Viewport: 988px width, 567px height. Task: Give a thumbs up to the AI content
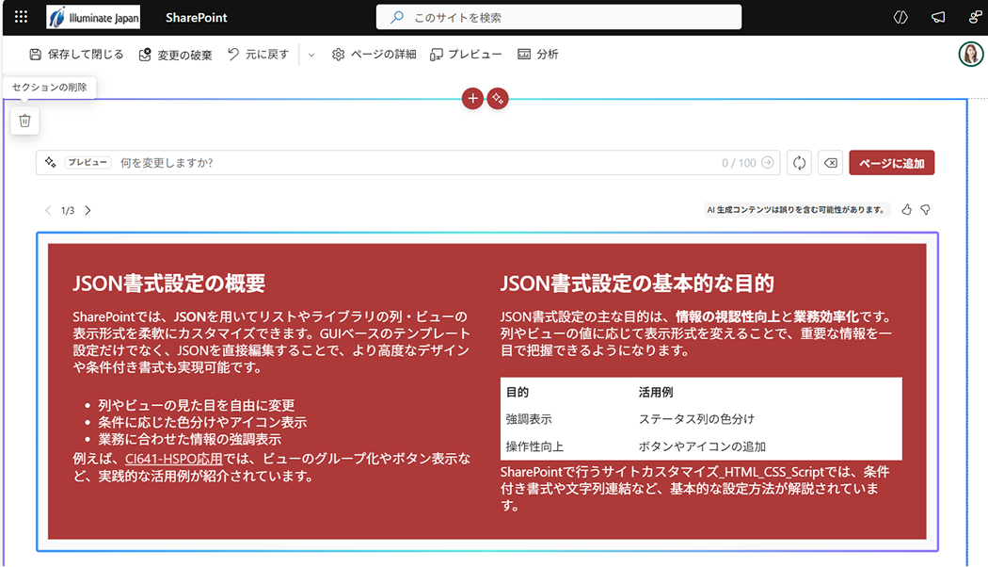906,210
